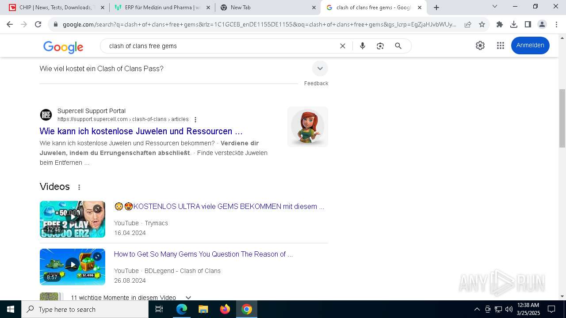Focus the Chrome address bar
The image size is (566, 318).
pyautogui.click(x=259, y=24)
